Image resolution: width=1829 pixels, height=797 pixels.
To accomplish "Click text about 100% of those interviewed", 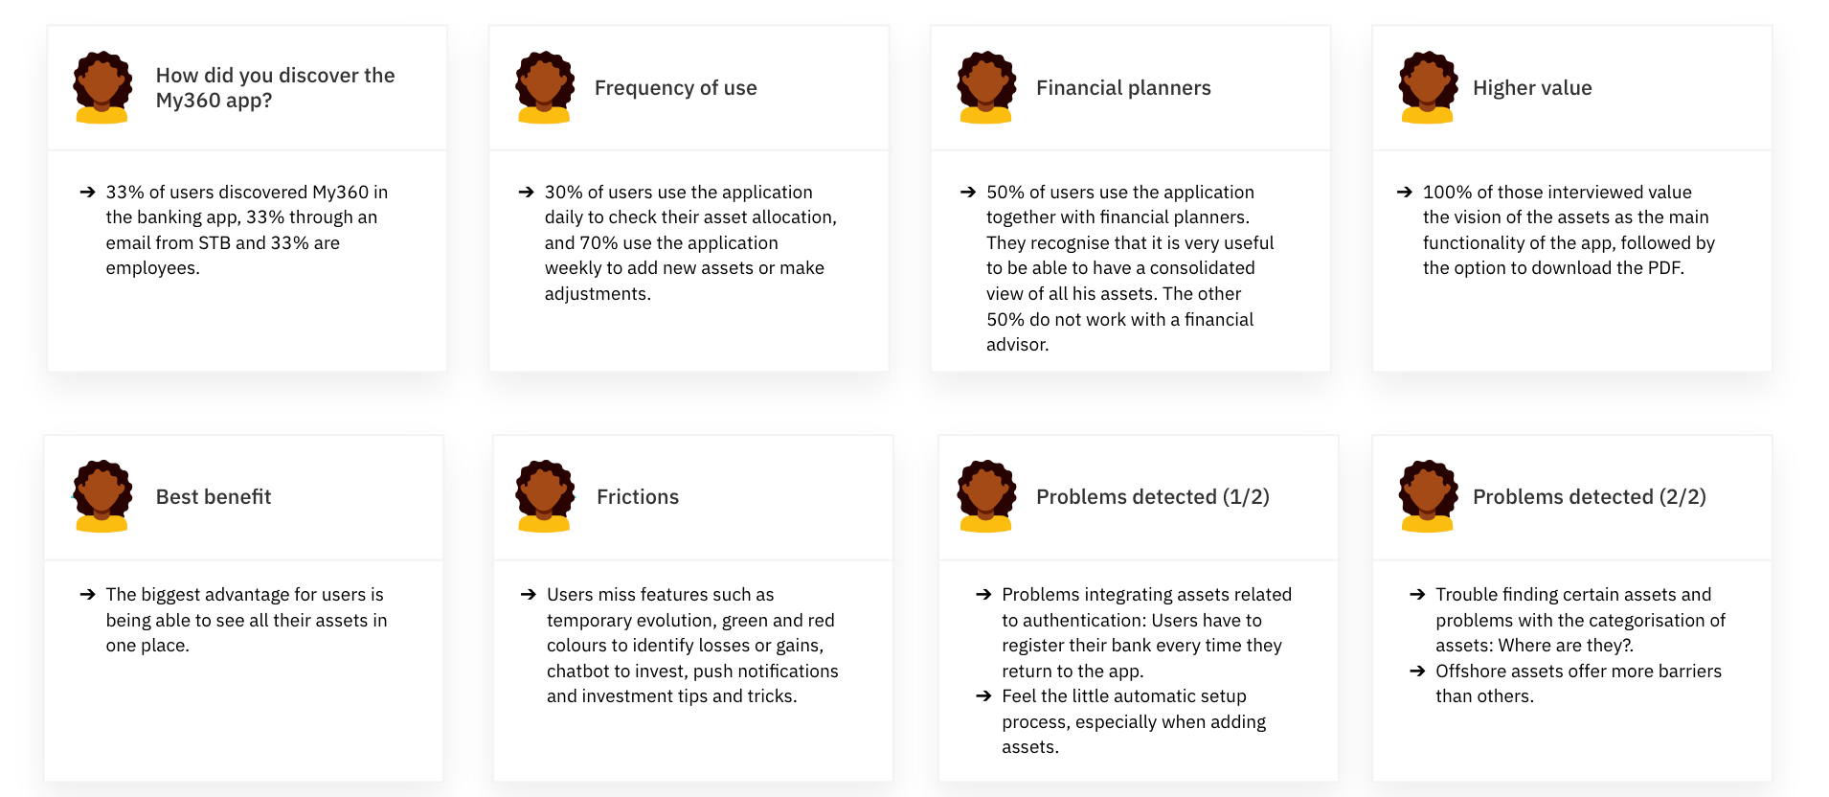I will click(x=1569, y=230).
